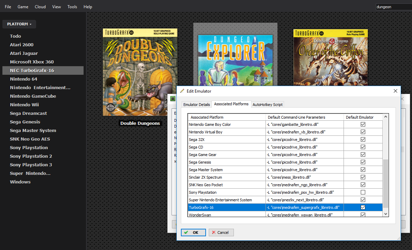Toggle default emulator checkbox for Sega Game Gear

click(363, 155)
